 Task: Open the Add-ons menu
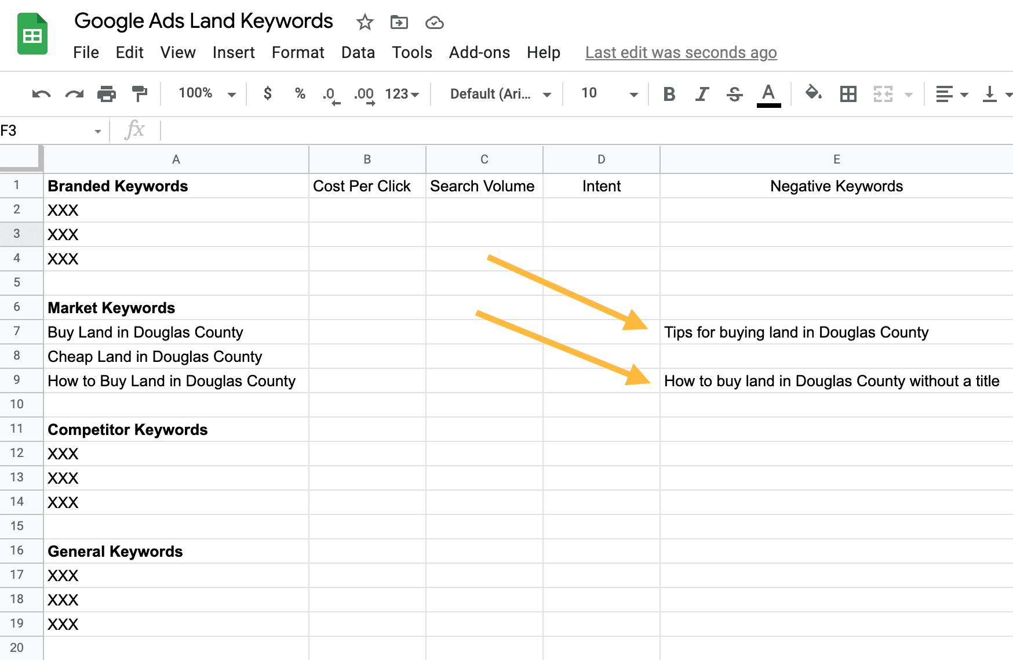(479, 53)
